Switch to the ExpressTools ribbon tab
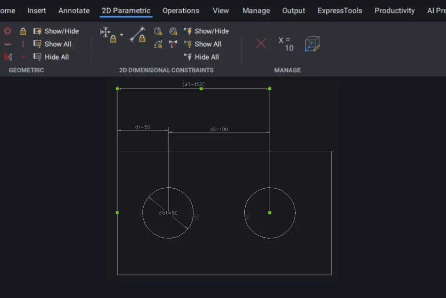Screen dimensions: 446x298 [340, 11]
